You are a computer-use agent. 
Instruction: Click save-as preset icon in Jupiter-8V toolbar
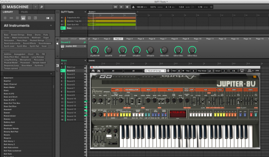tap(99, 71)
